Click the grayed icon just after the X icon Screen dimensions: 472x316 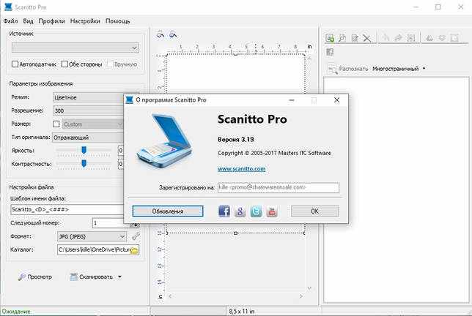click(386, 38)
